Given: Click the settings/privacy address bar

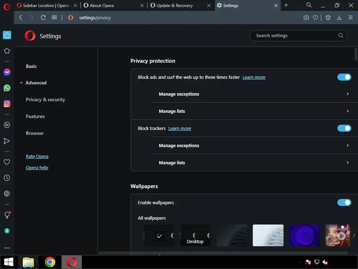Looking at the screenshot, I should (95, 18).
